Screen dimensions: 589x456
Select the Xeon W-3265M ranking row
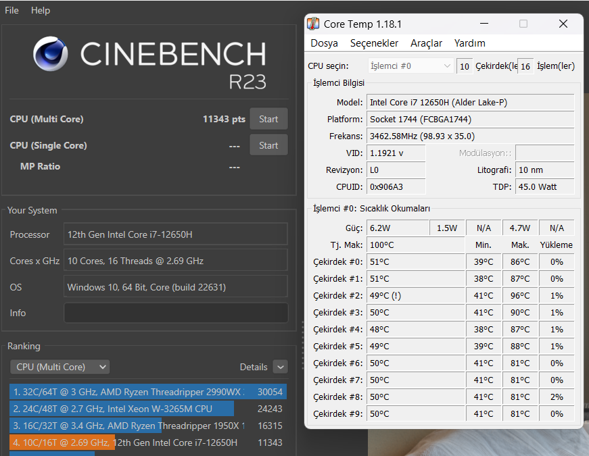click(x=148, y=409)
